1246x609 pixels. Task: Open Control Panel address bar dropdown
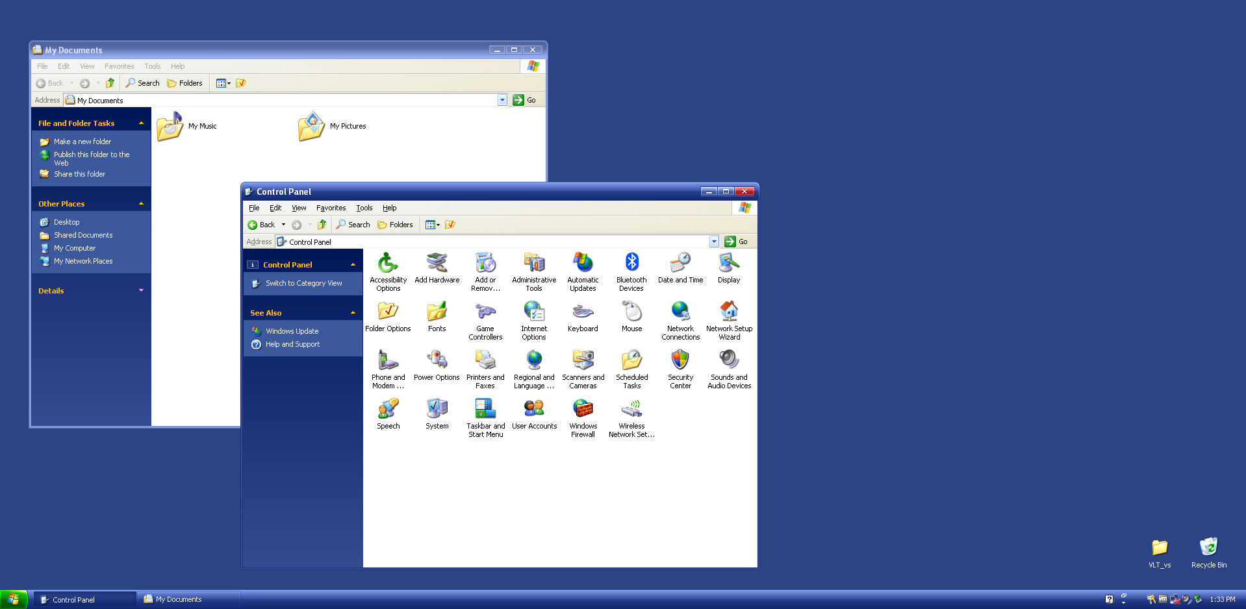point(714,242)
